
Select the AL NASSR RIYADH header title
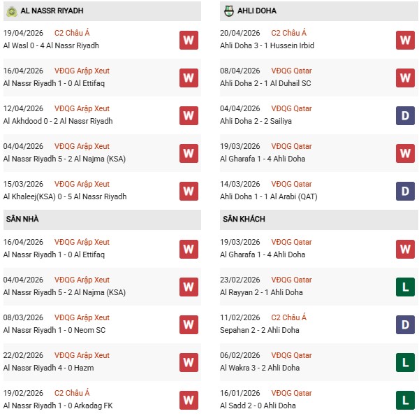tap(53, 11)
